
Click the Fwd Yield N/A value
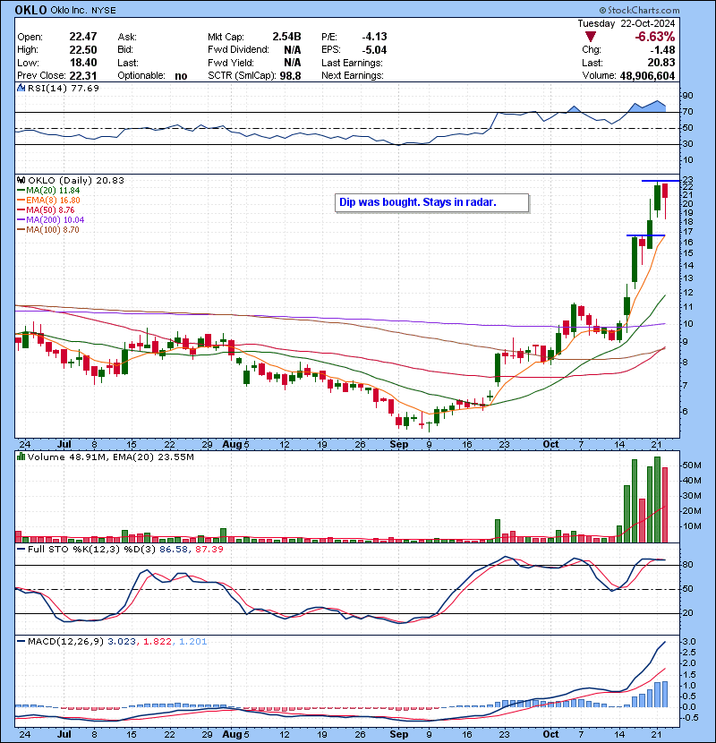click(293, 63)
